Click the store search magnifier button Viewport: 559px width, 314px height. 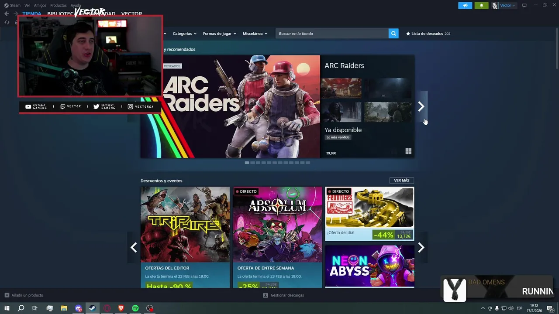(393, 34)
